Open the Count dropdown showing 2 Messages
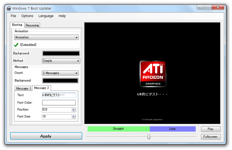 (60, 73)
